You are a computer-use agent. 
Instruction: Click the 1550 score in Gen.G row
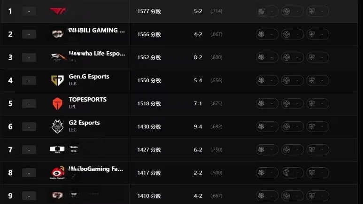(149, 80)
